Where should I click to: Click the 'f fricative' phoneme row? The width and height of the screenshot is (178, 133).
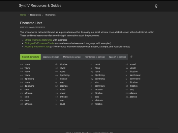pos(61,79)
